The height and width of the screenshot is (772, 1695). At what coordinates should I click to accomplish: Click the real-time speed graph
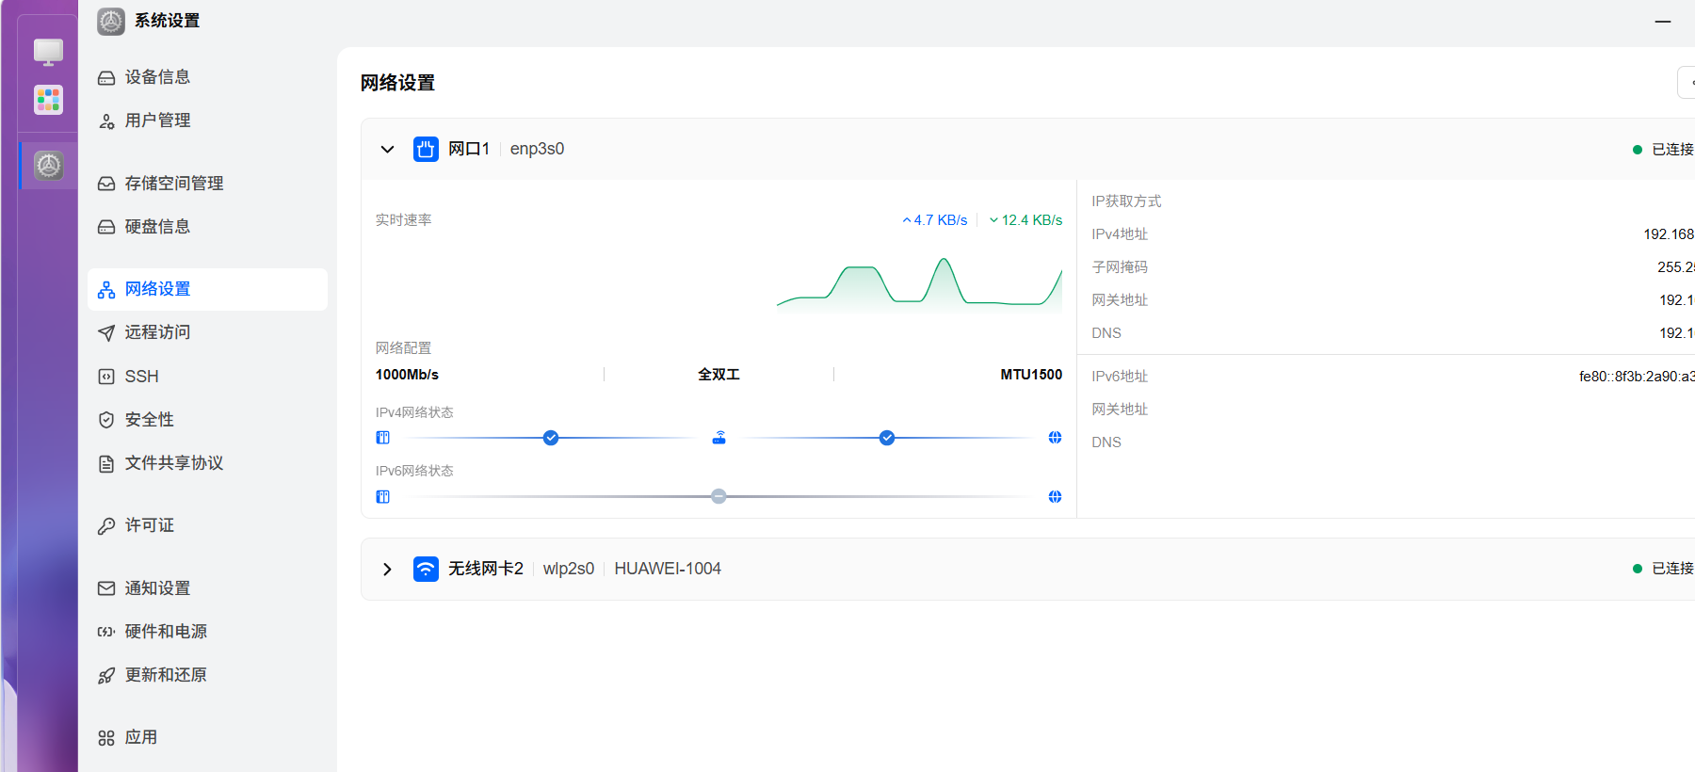918,282
